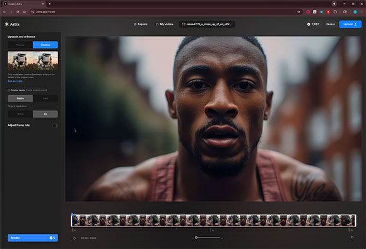The height and width of the screenshot is (249, 366).
Task: Click the right trim handle of filmstrip
Action: pyautogui.click(x=356, y=221)
